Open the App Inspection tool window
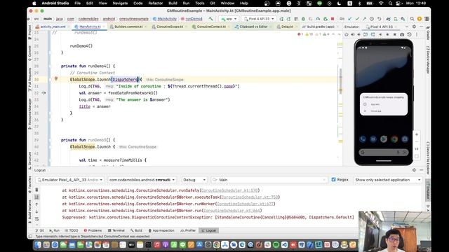The width and height of the screenshot is (449, 252). 161,230
